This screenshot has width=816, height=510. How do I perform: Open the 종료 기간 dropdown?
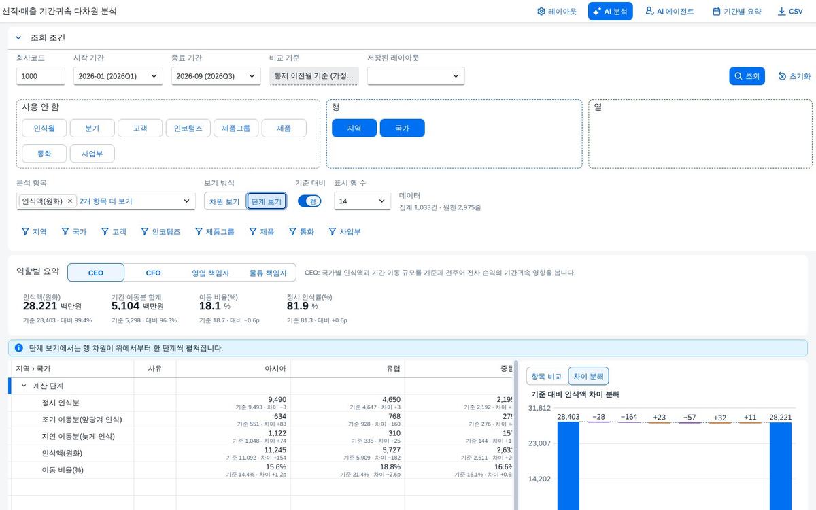tap(216, 76)
